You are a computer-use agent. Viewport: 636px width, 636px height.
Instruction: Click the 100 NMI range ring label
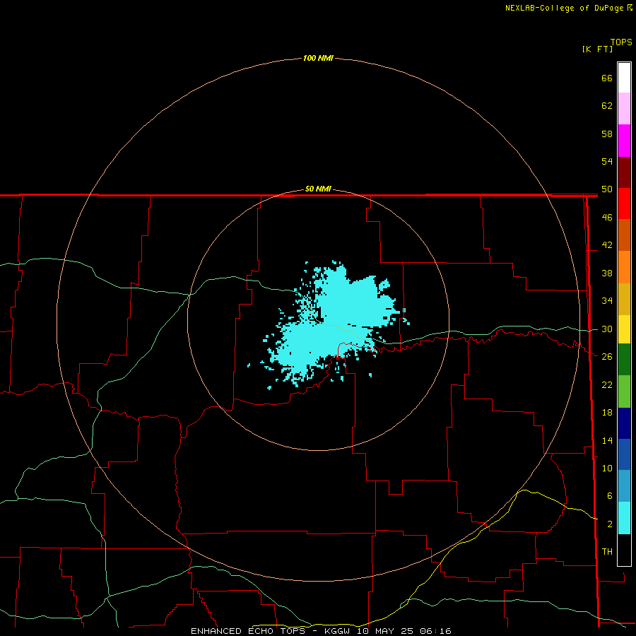coord(318,58)
